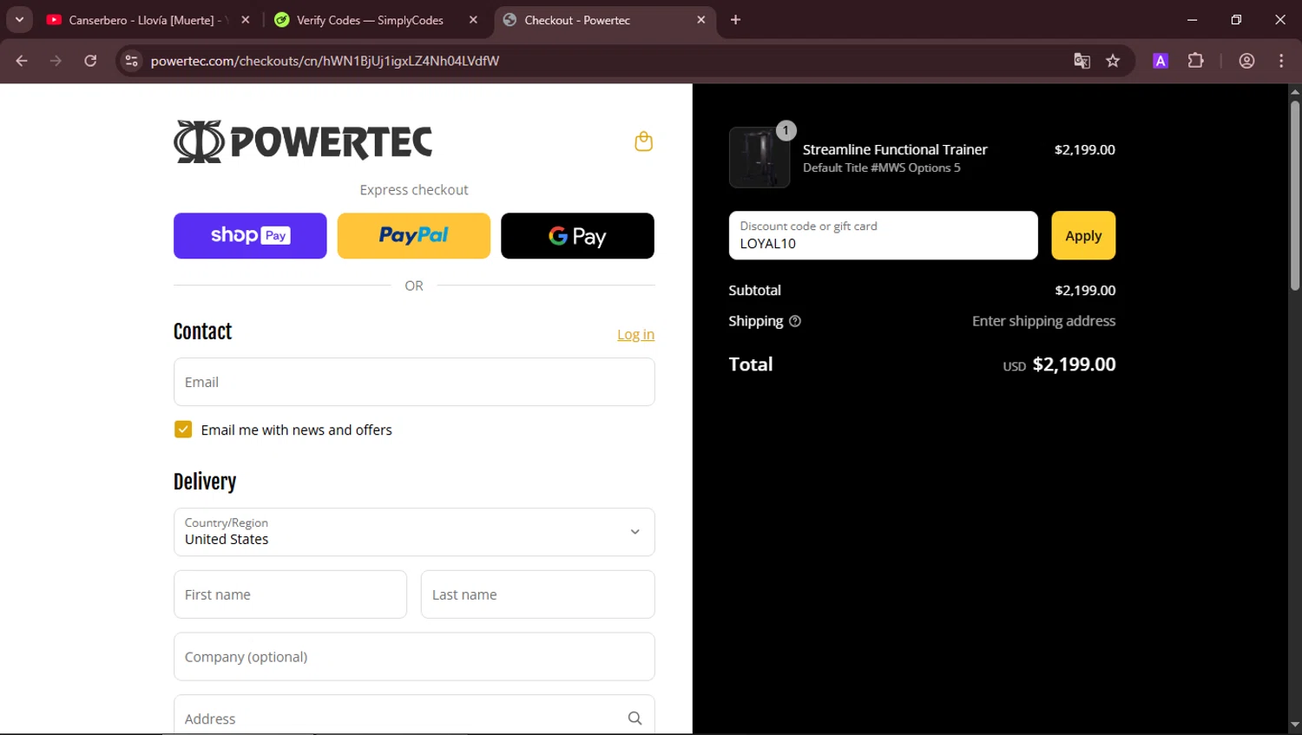The width and height of the screenshot is (1302, 735).
Task: Click the Address field
Action: [x=414, y=715]
